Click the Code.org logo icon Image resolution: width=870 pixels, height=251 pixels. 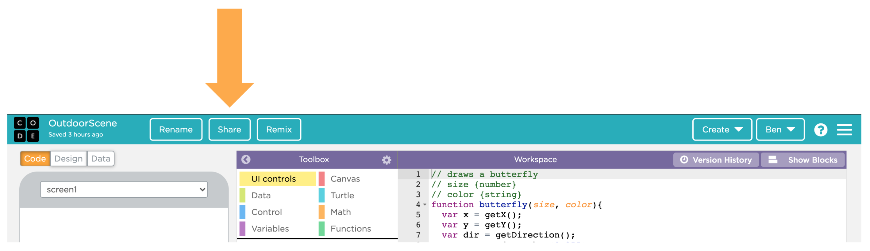pyautogui.click(x=26, y=129)
